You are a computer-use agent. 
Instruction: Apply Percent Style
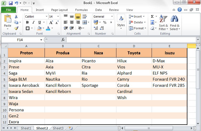105,22
